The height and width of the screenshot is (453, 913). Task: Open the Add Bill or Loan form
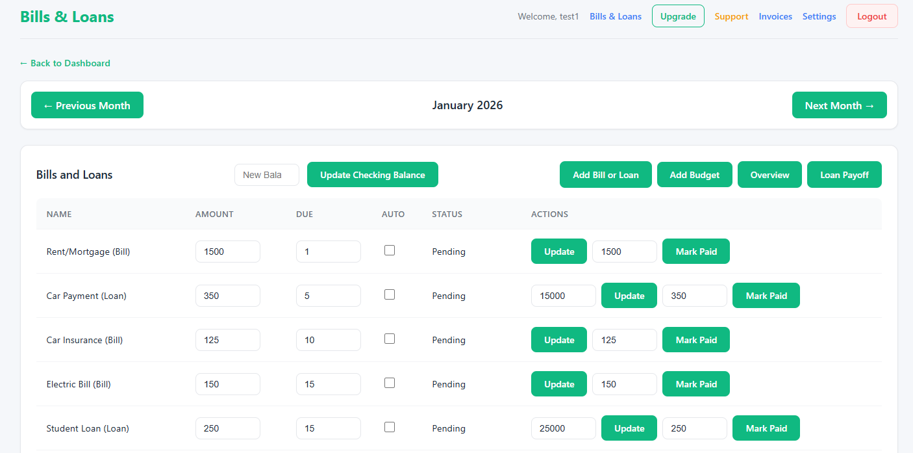pos(605,174)
